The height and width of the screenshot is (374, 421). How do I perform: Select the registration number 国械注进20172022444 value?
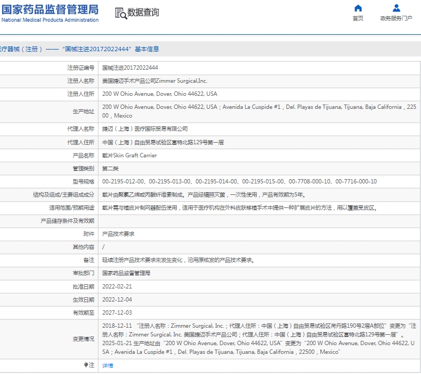click(130, 68)
